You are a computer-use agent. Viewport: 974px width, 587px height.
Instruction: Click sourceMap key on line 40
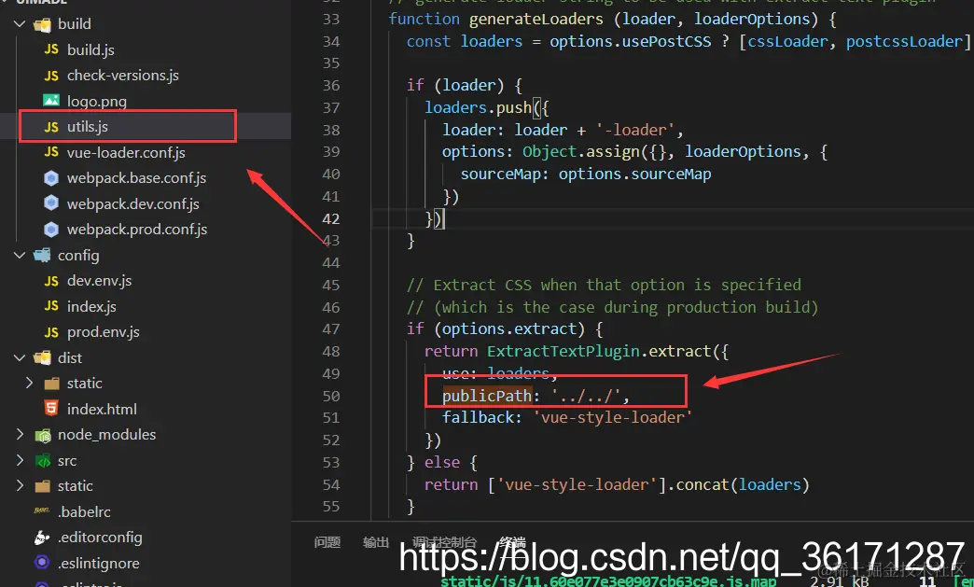[x=500, y=174]
